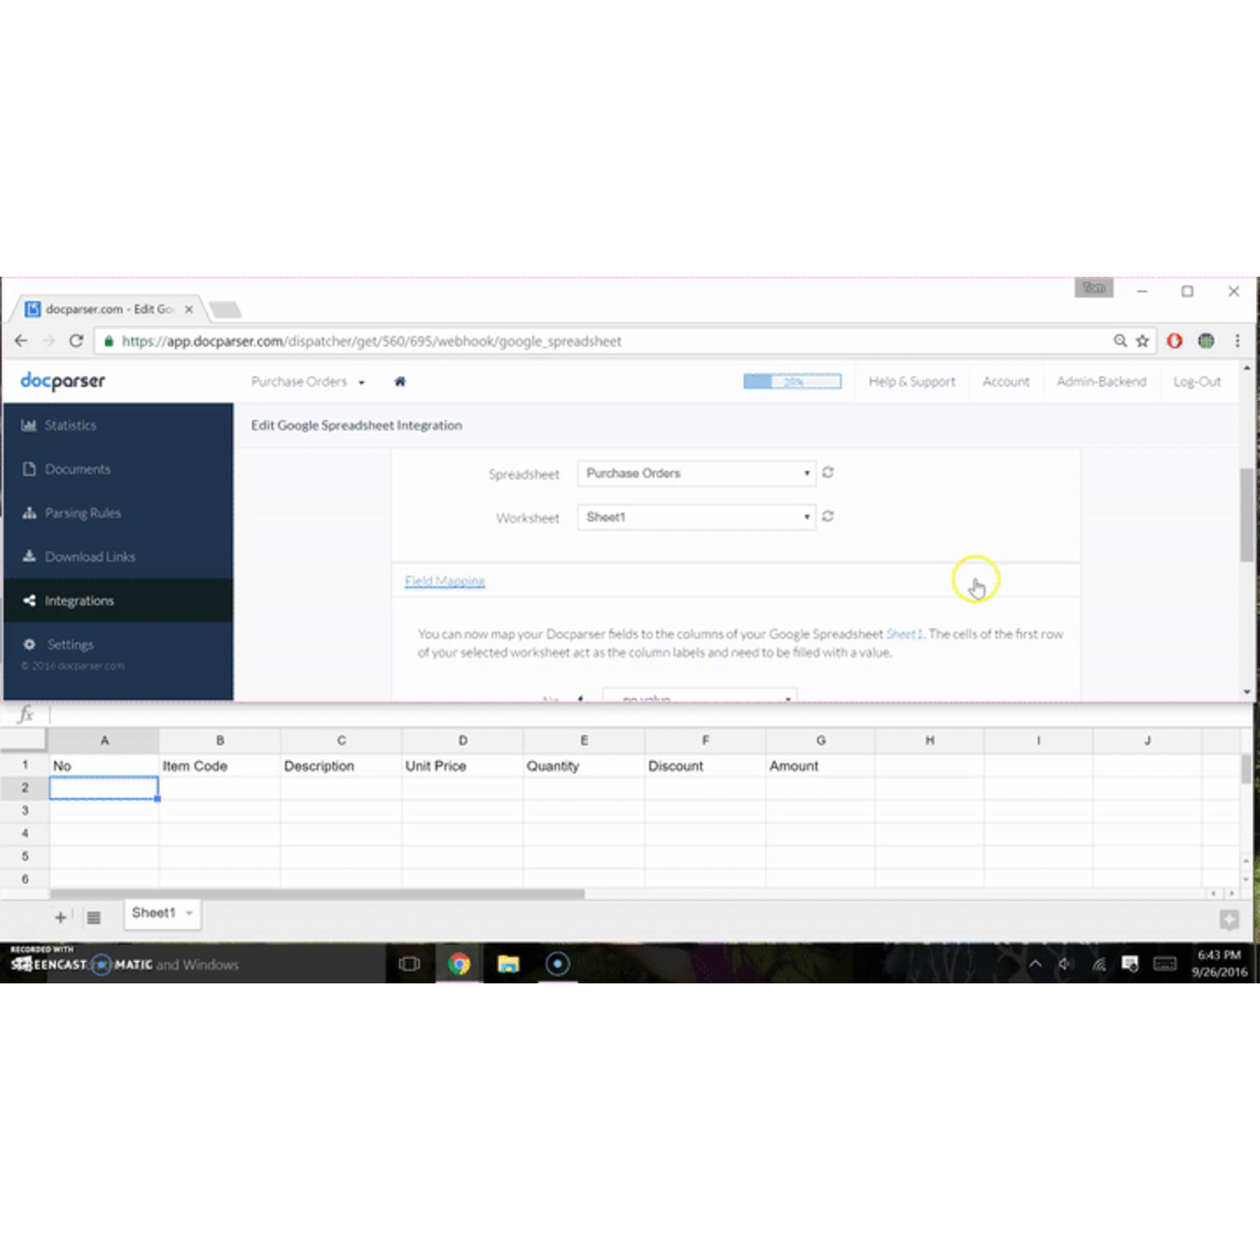Image resolution: width=1260 pixels, height=1260 pixels.
Task: Select the Sheet1 tab in the spreadsheet
Action: (155, 913)
